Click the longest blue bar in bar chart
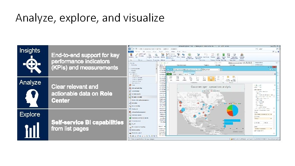This screenshot has width=295, height=166. [232, 121]
